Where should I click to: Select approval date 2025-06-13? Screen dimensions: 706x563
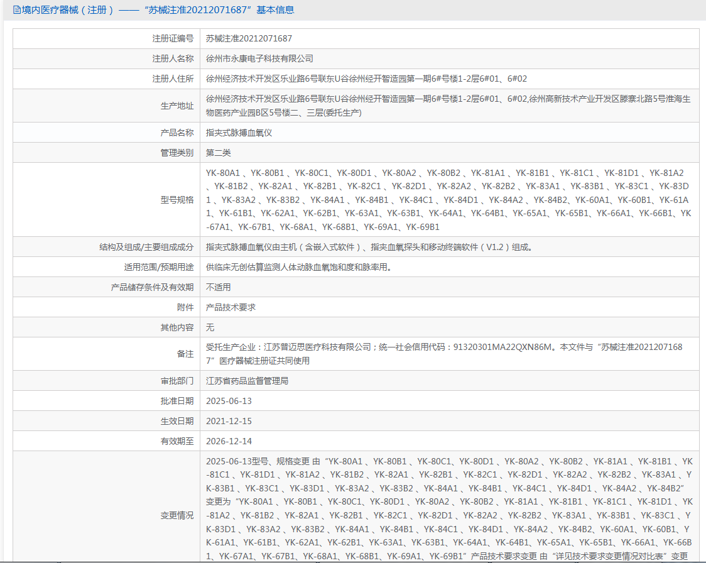tap(229, 401)
